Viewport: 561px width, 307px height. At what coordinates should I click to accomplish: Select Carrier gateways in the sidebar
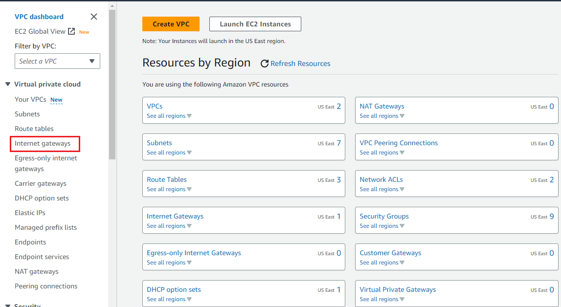click(41, 183)
